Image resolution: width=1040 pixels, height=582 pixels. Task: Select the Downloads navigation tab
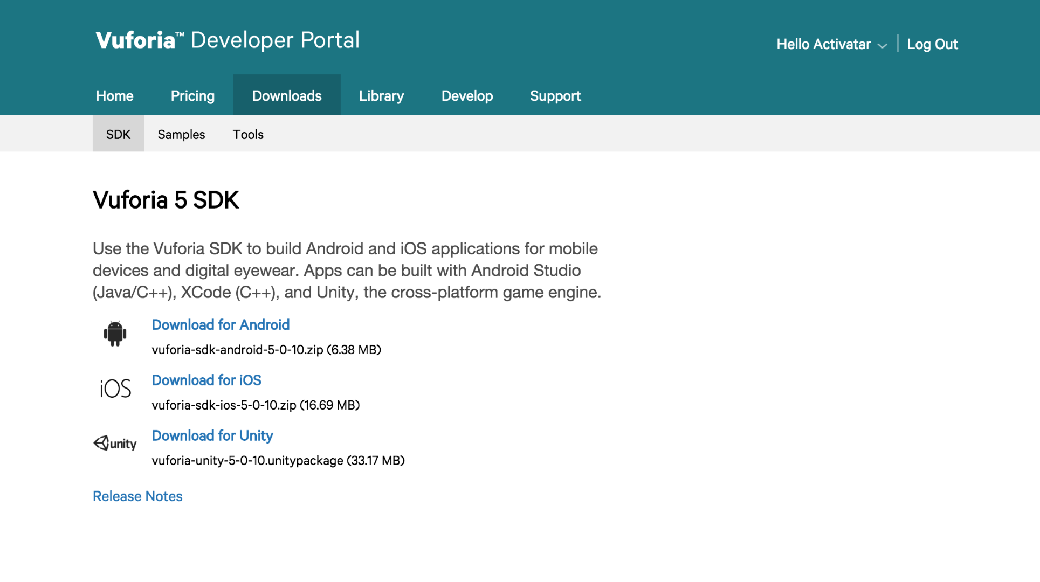point(287,96)
